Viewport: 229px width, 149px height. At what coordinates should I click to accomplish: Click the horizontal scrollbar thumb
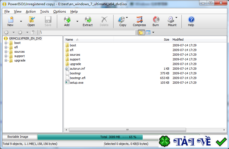click(x=128, y=130)
